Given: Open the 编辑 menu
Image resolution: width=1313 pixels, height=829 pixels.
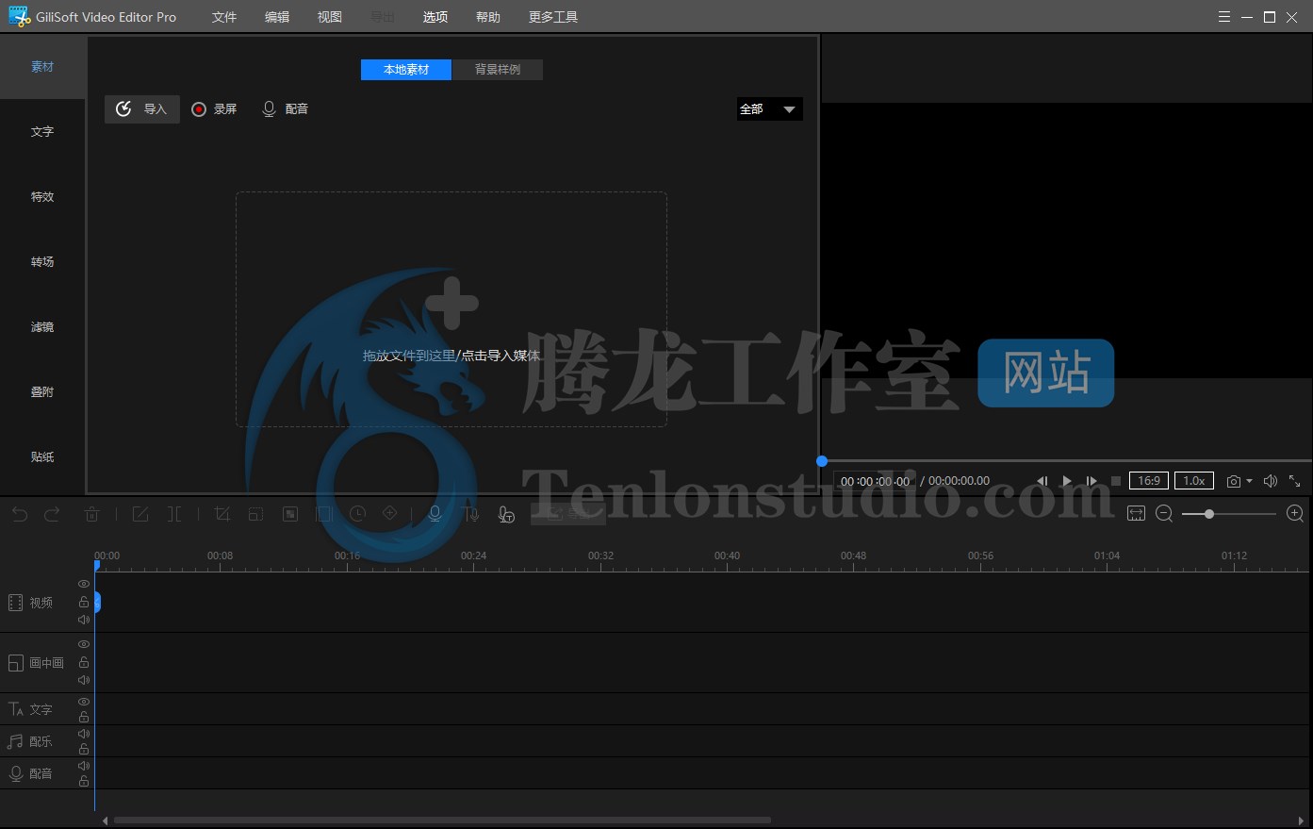Looking at the screenshot, I should pos(277,17).
